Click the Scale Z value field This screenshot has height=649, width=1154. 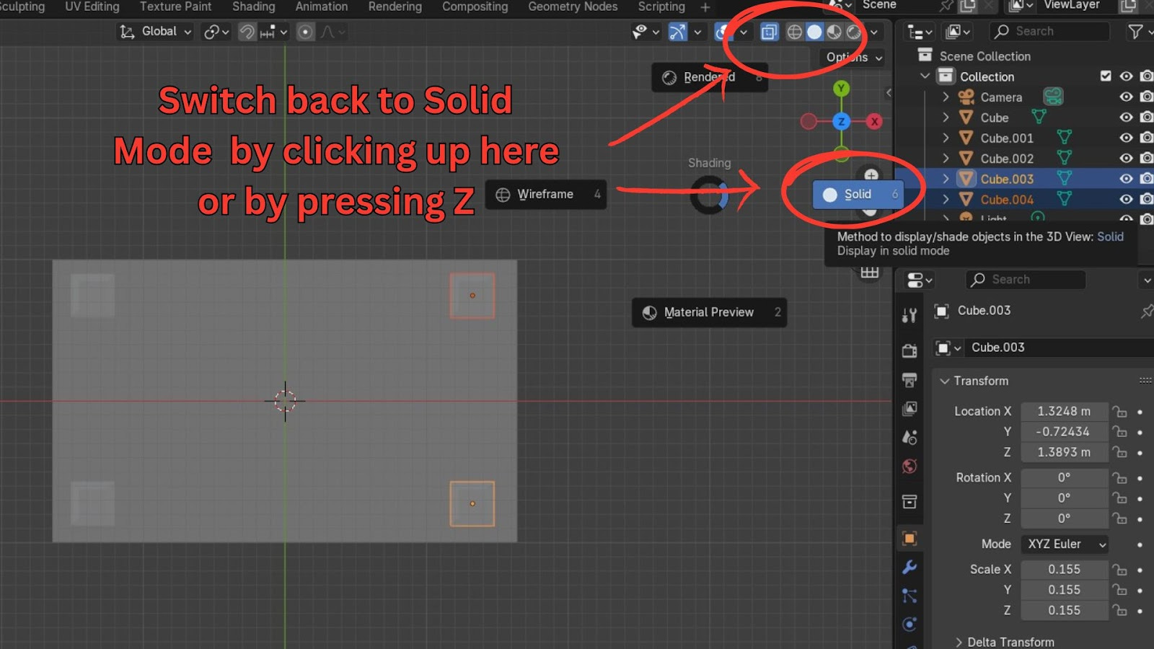1064,610
